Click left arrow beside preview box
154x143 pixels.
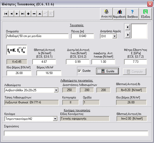(128, 27)
